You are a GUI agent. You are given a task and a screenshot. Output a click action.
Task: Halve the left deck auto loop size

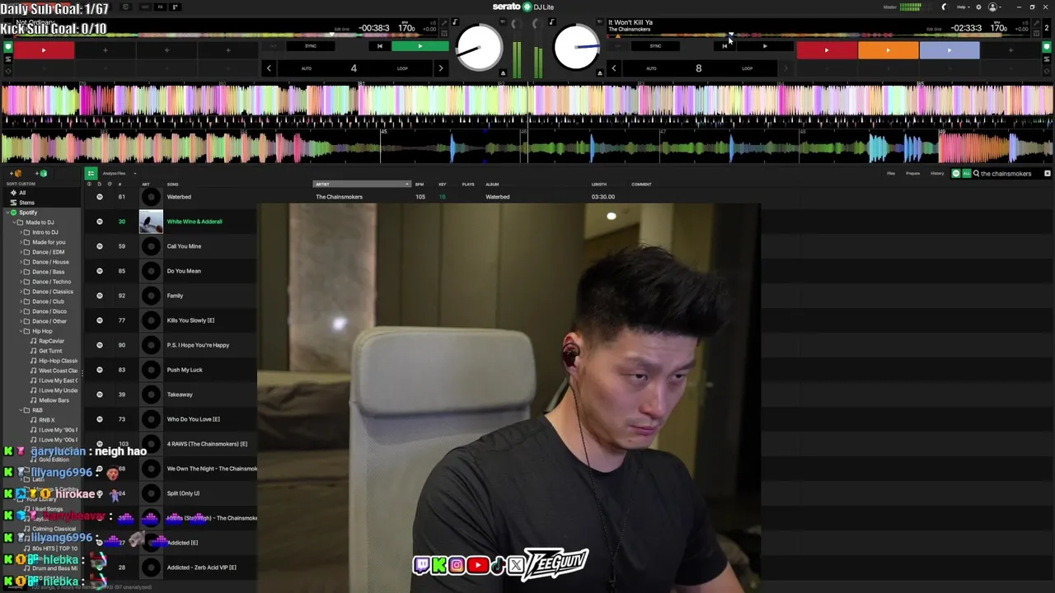[x=269, y=68]
